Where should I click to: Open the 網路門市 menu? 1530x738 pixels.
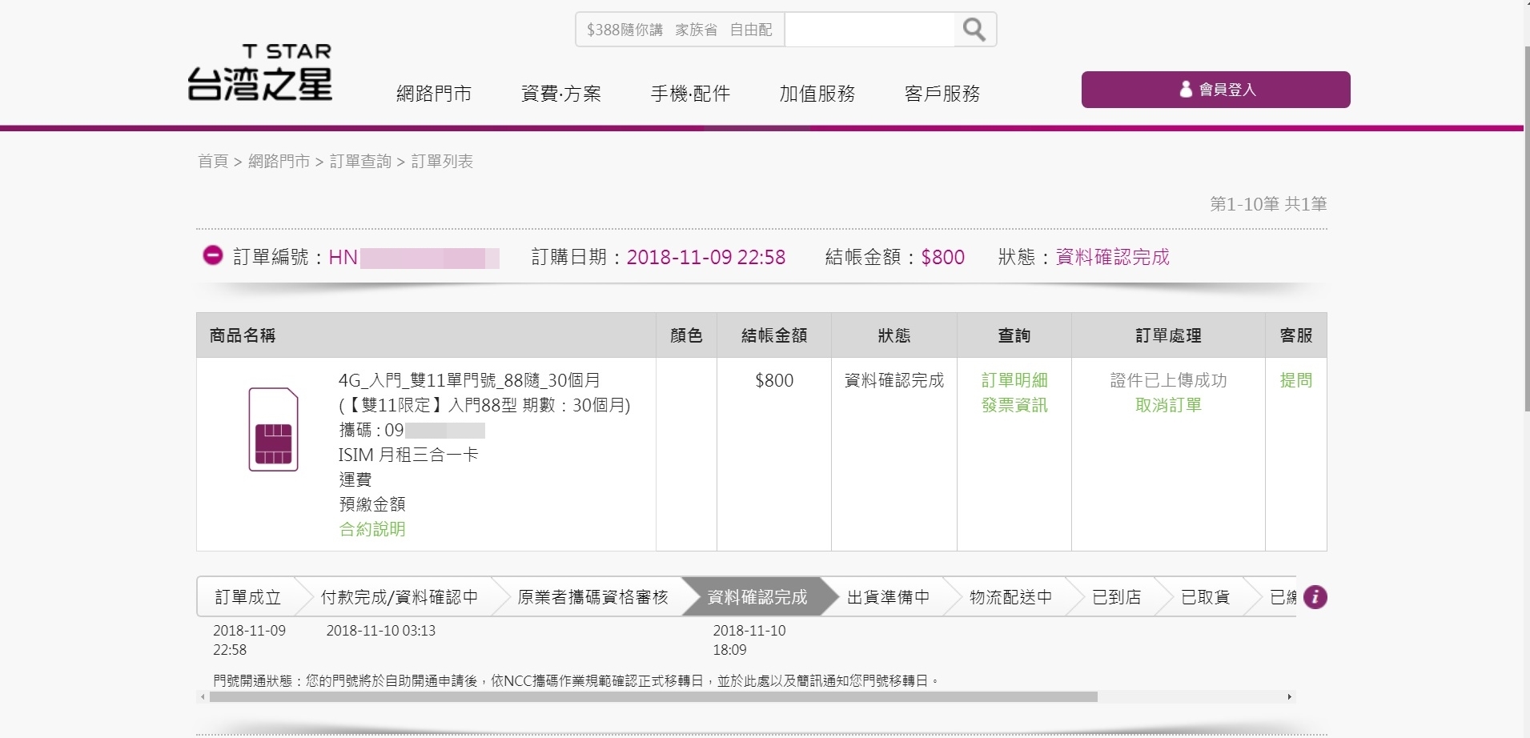coord(434,94)
